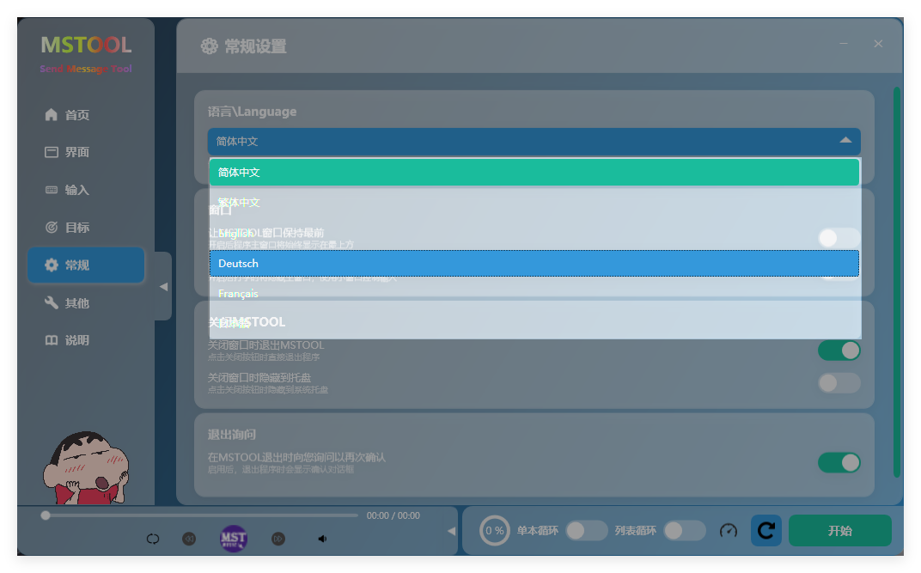The width and height of the screenshot is (921, 573).
Task: Click the playback progress slider
Action: coord(202,515)
